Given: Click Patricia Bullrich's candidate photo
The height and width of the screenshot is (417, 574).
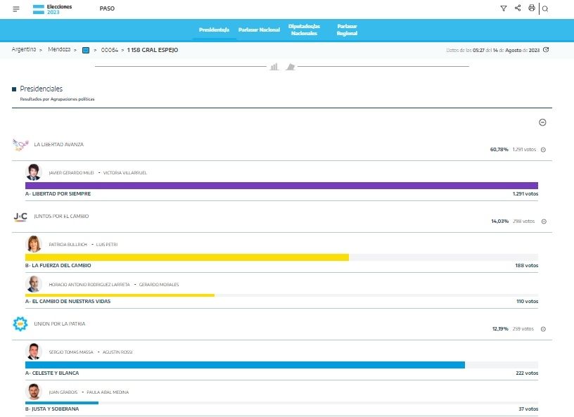Looking at the screenshot, I should (x=34, y=244).
